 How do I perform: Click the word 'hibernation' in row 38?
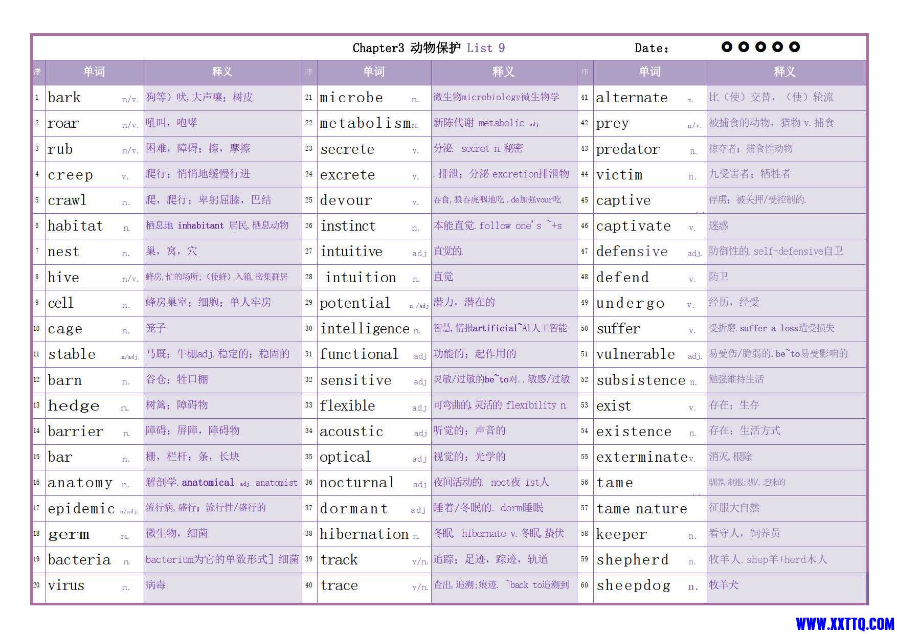coord(364,534)
